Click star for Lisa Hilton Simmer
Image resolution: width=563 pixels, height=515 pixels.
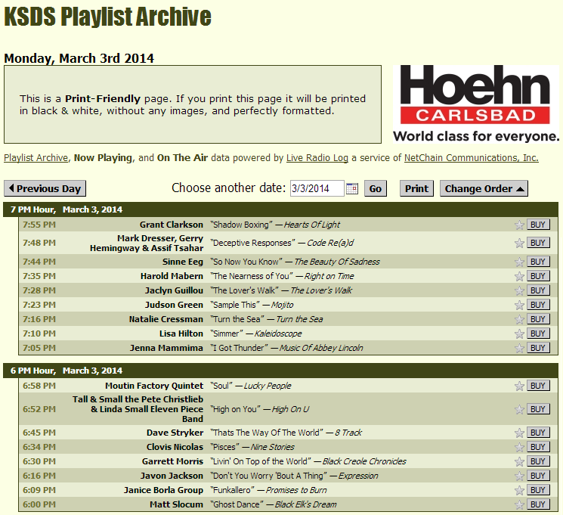519,334
